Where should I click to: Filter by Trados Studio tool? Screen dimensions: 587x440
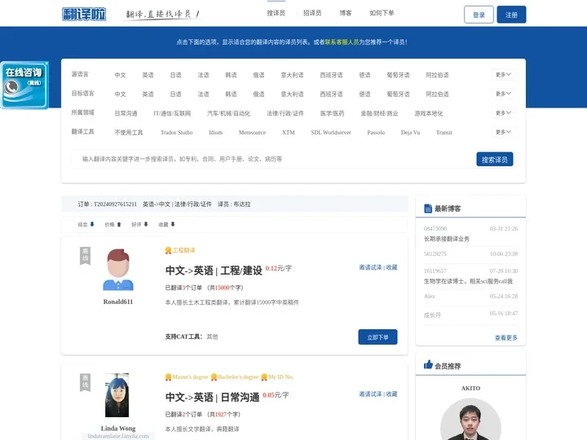point(177,133)
